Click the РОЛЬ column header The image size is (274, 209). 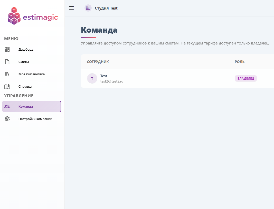(240, 62)
